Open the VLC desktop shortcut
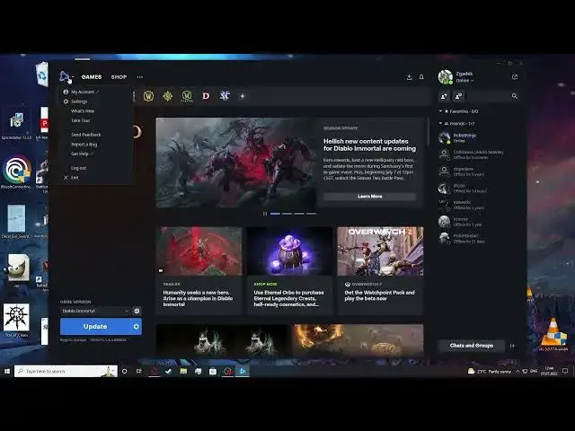Viewport: 575px width, 431px height. coord(553,334)
